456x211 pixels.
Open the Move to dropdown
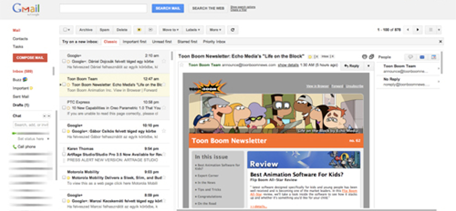pyautogui.click(x=170, y=30)
